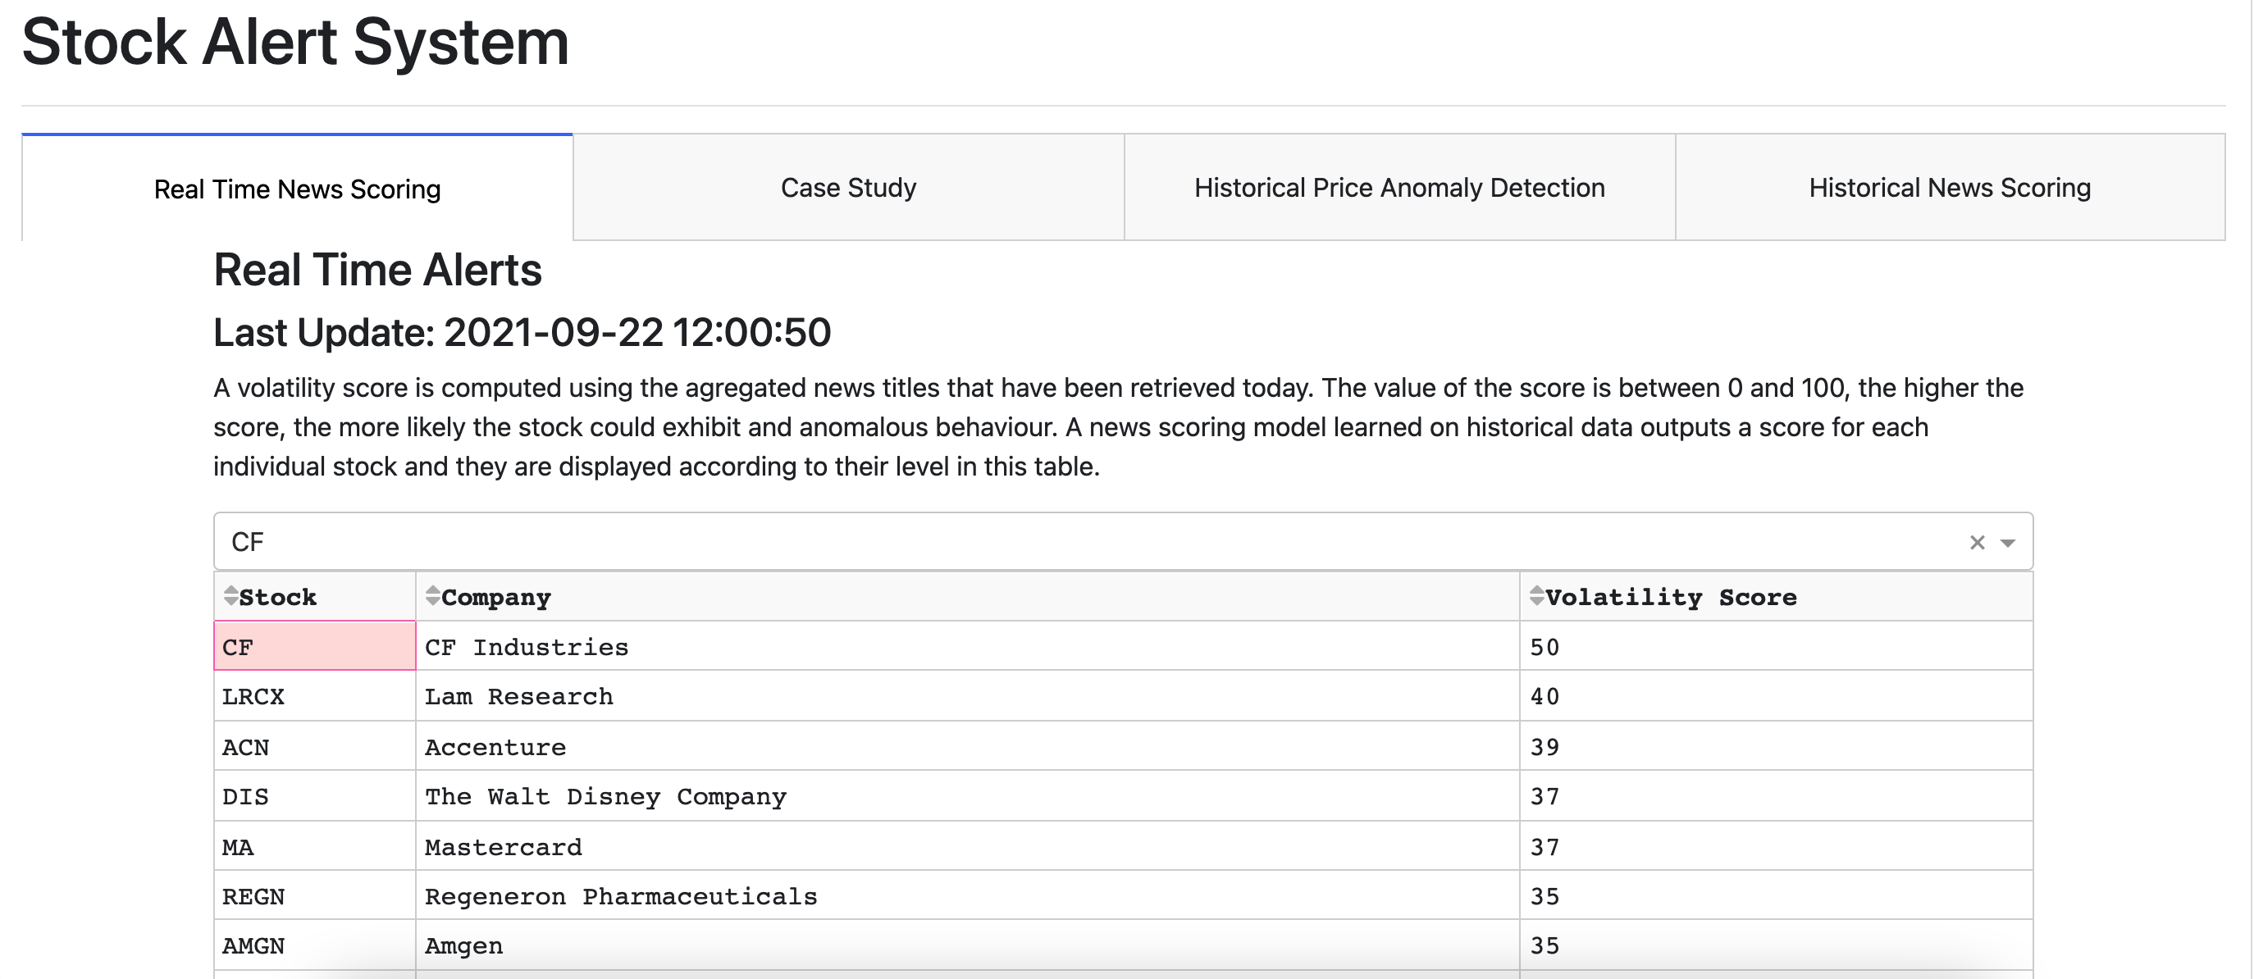
Task: Select the score 37 cell in Mastercard row
Action: tap(1777, 845)
